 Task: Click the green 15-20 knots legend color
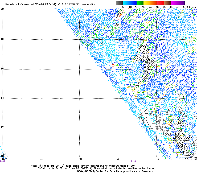coord(140,3)
